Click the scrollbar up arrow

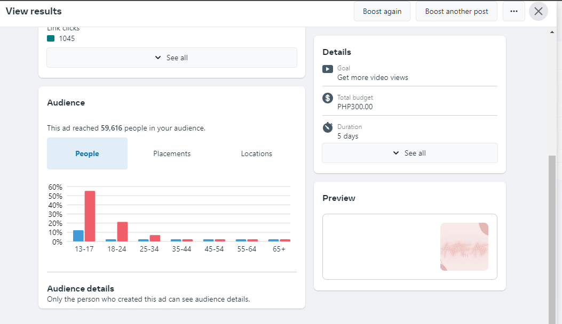pyautogui.click(x=552, y=32)
